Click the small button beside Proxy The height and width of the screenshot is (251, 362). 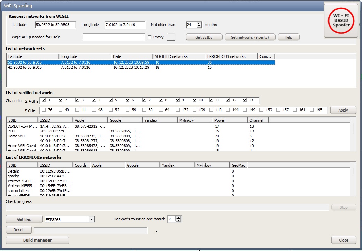(x=171, y=37)
